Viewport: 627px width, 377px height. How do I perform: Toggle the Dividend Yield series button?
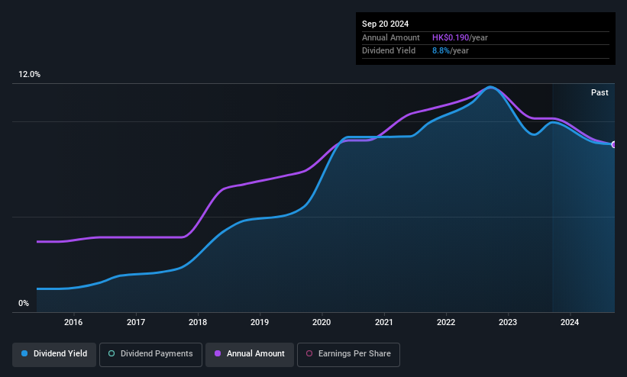tap(54, 354)
